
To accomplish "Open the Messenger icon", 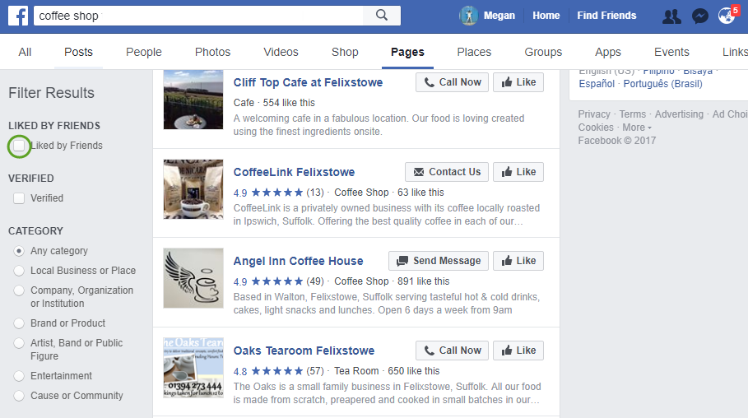I will (699, 16).
